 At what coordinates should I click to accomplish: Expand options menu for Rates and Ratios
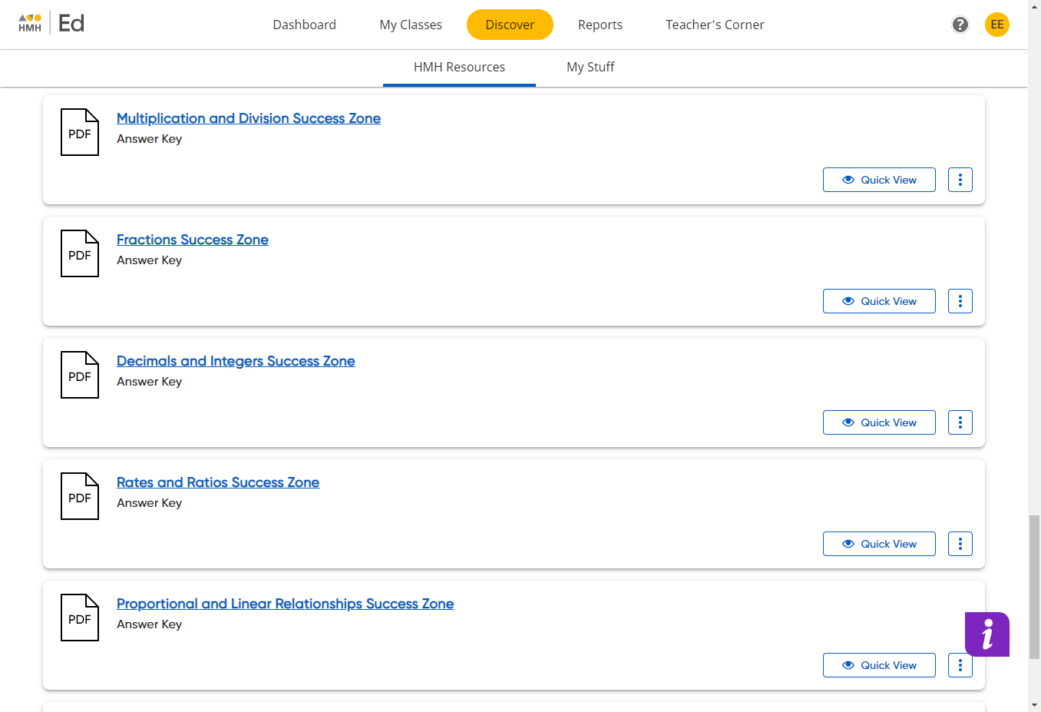[x=960, y=544]
